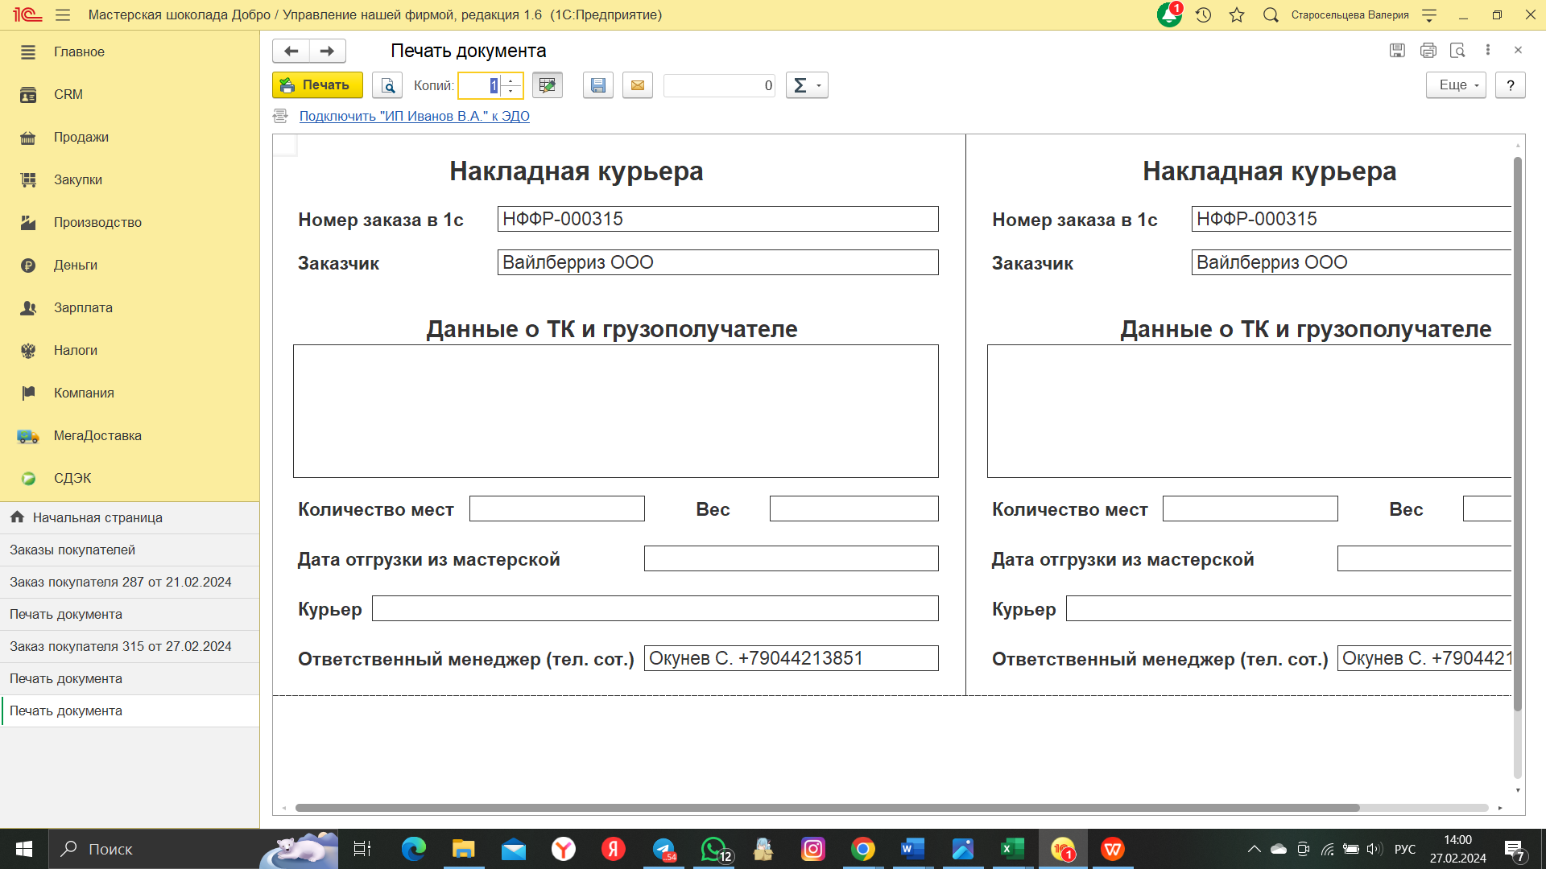Open the history clock icon
This screenshot has width=1546, height=869.
(x=1203, y=14)
